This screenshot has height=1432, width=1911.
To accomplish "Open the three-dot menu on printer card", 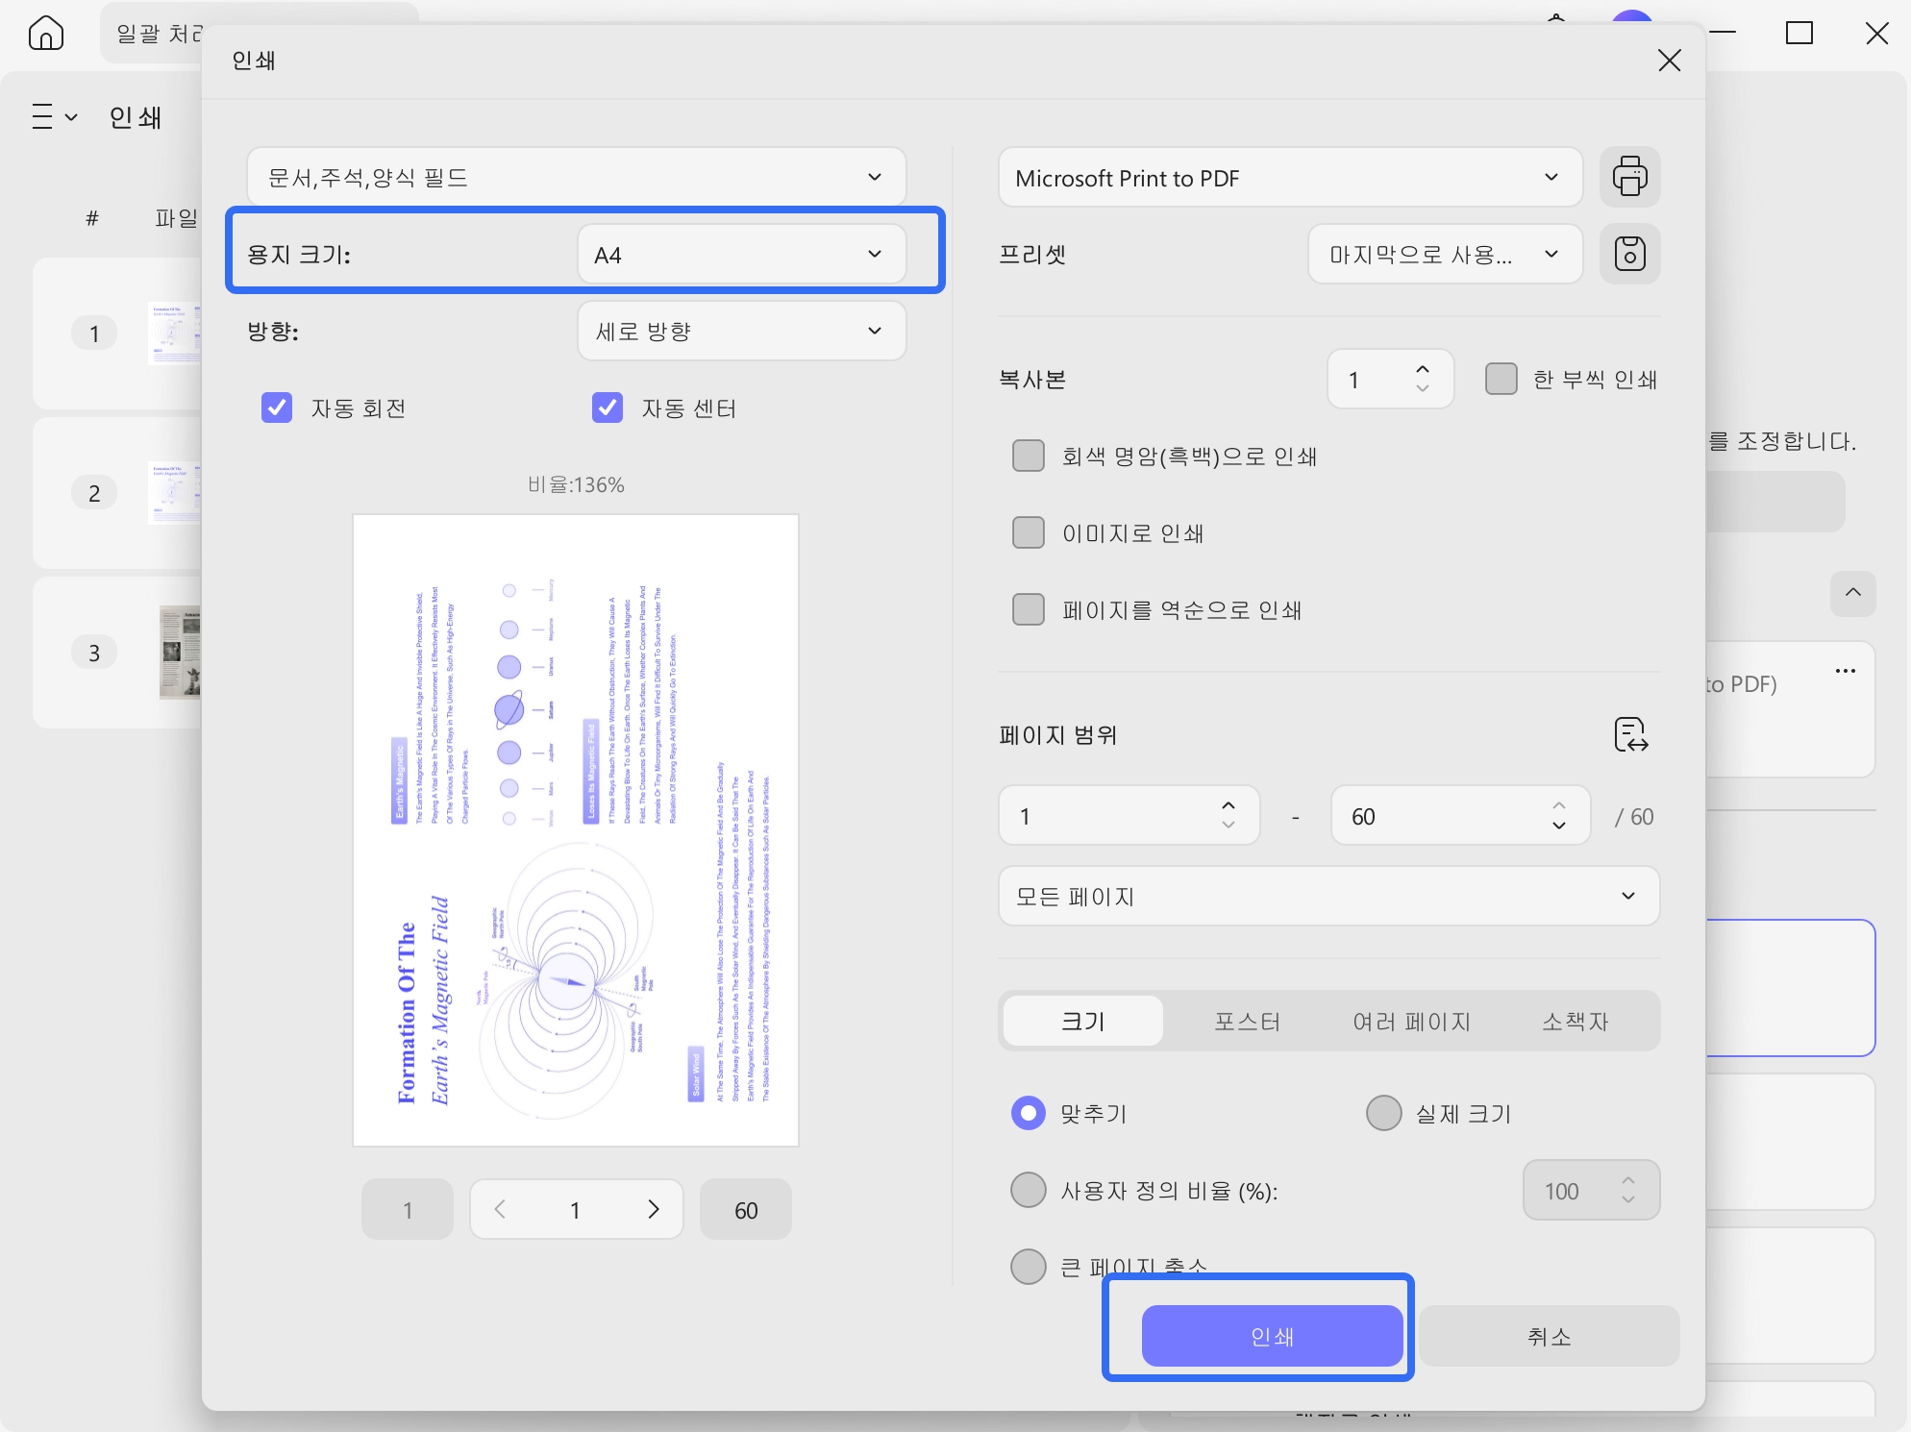I will coord(1845,671).
